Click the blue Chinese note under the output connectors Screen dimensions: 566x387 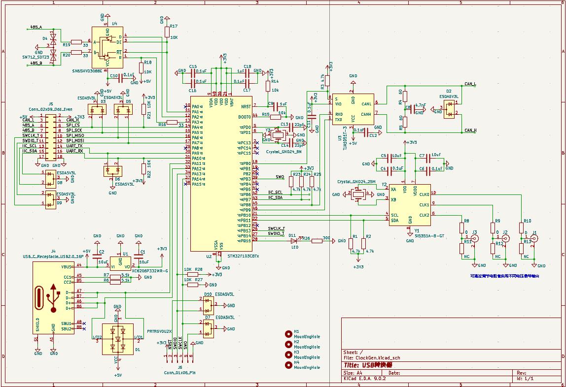[x=504, y=276]
